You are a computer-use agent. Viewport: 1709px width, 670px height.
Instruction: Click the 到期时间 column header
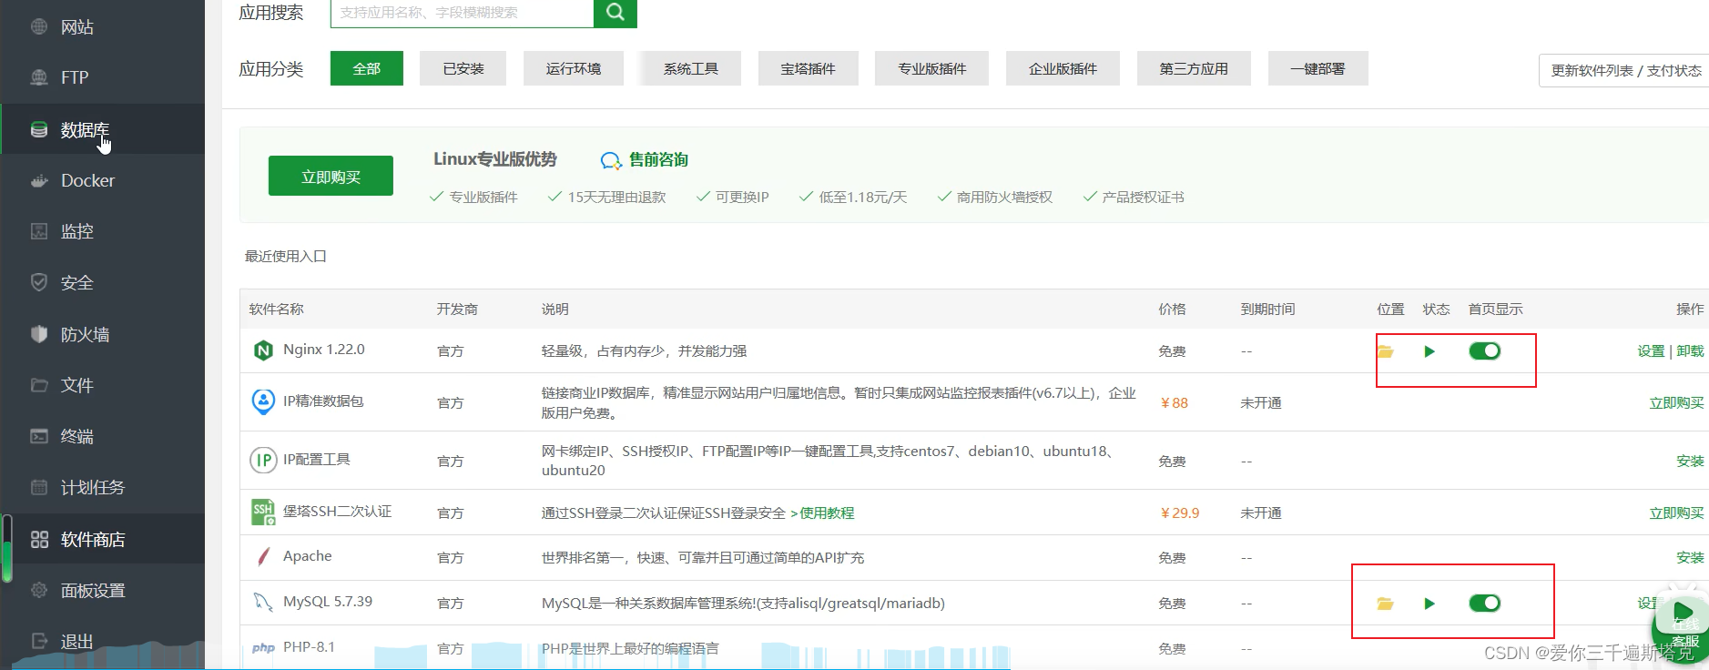coord(1267,310)
